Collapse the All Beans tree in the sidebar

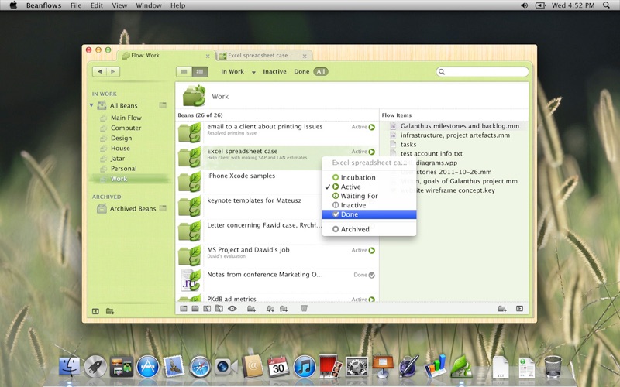click(91, 105)
